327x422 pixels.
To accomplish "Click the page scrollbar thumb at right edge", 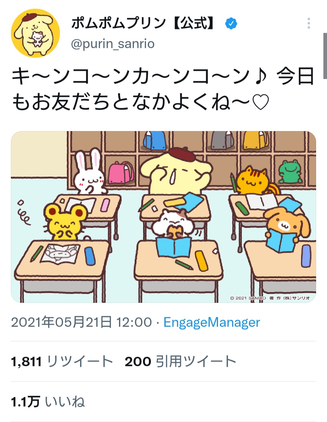I will click(325, 56).
